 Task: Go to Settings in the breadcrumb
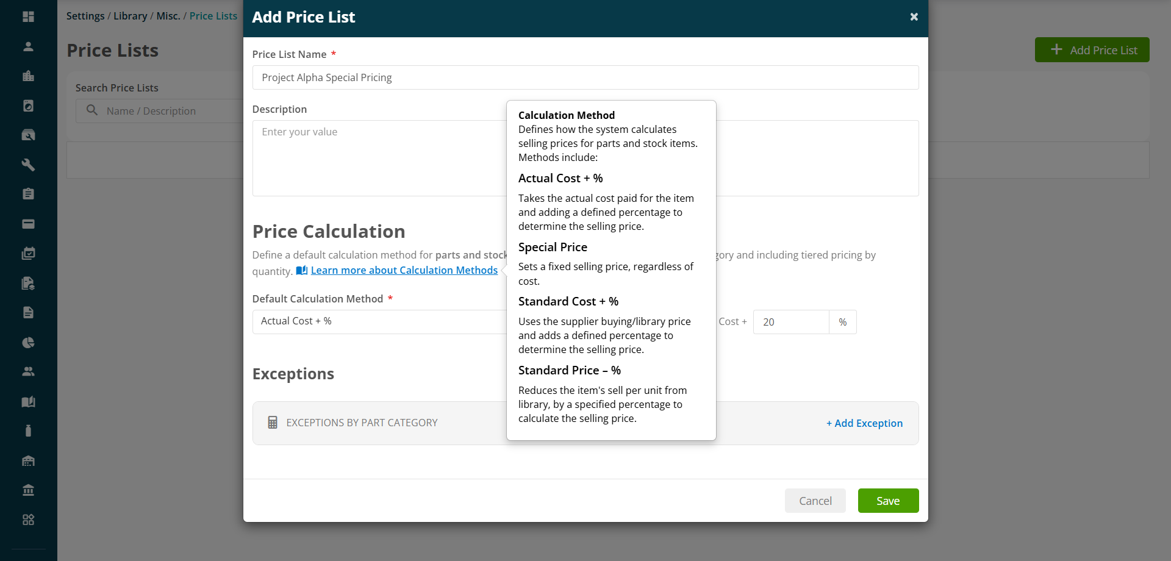pos(85,16)
